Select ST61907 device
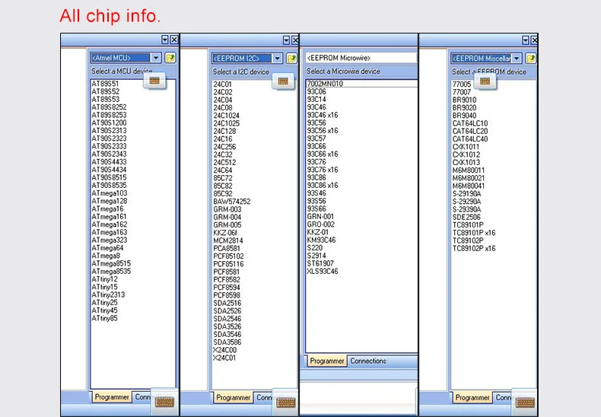The image size is (601, 417). coord(320,263)
